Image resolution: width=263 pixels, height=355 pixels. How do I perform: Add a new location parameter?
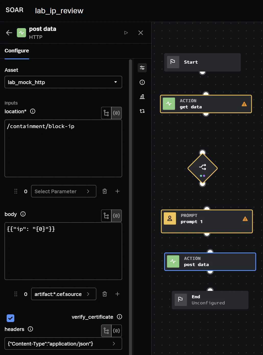click(x=117, y=191)
